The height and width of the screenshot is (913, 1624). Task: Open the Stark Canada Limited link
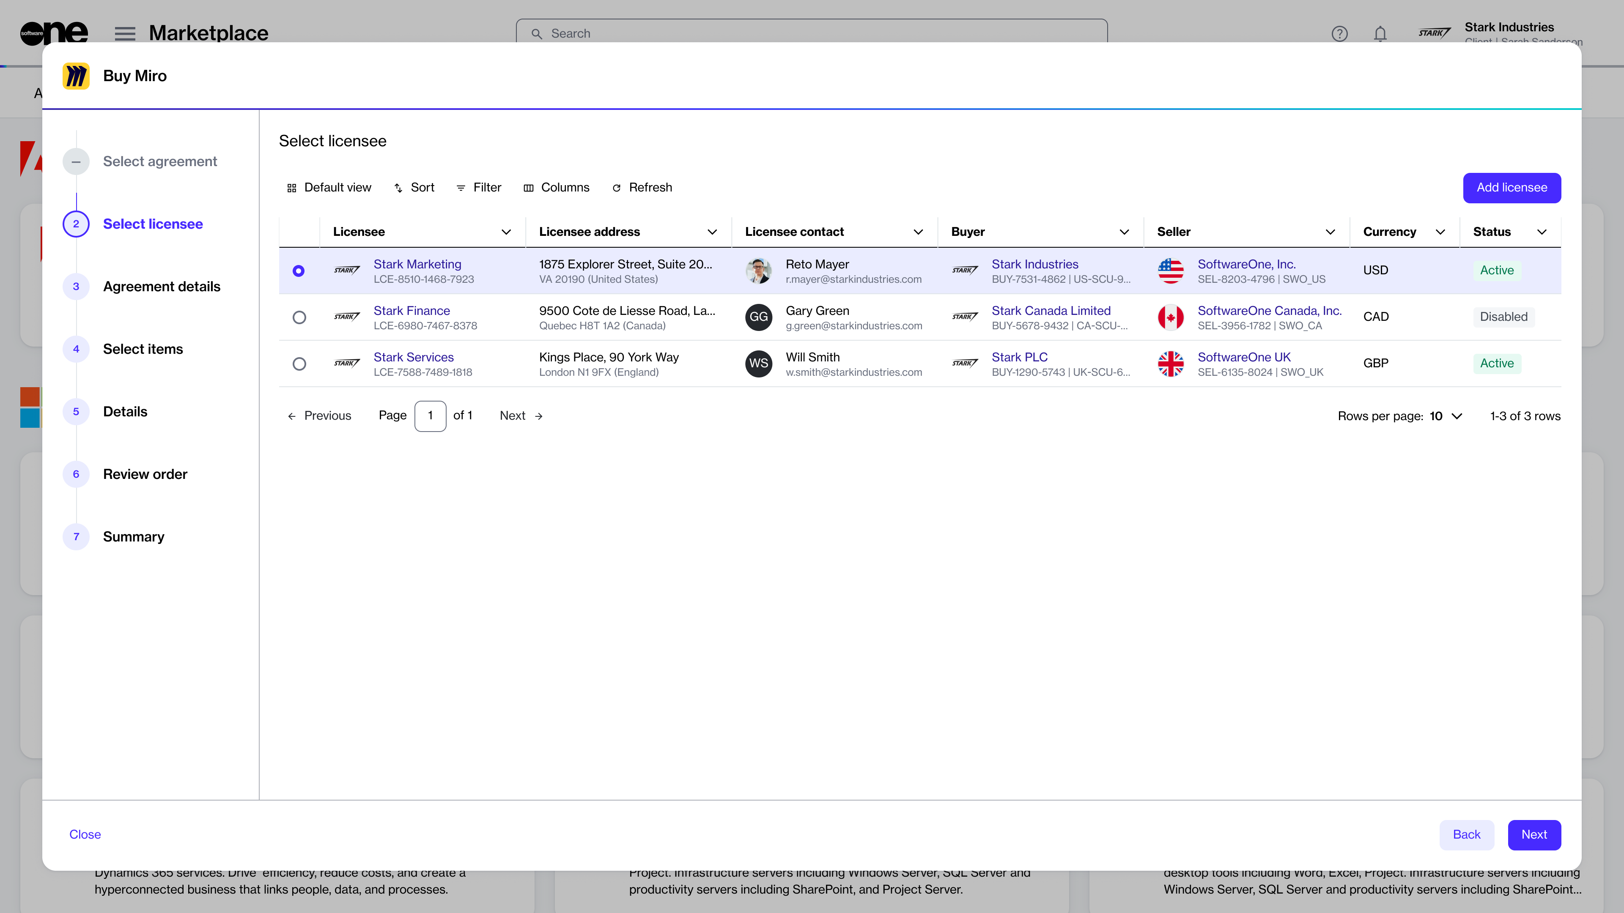point(1050,311)
